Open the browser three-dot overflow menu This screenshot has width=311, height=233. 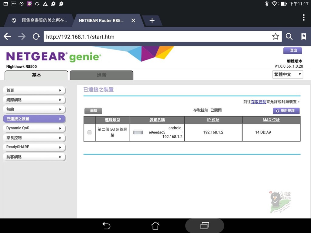click(x=304, y=18)
